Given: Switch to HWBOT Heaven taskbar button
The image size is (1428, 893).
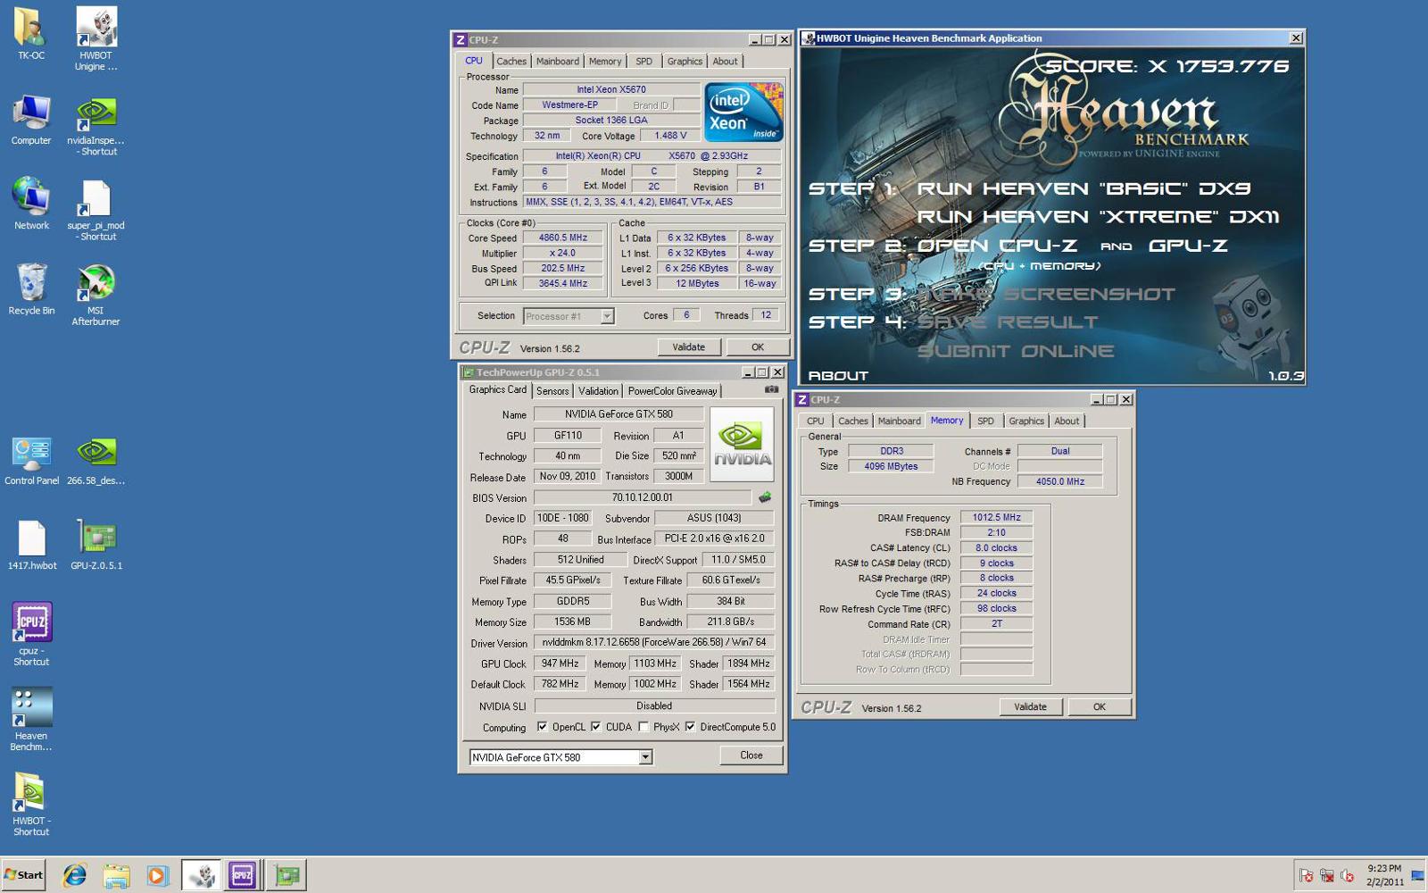Looking at the screenshot, I should pos(203,875).
